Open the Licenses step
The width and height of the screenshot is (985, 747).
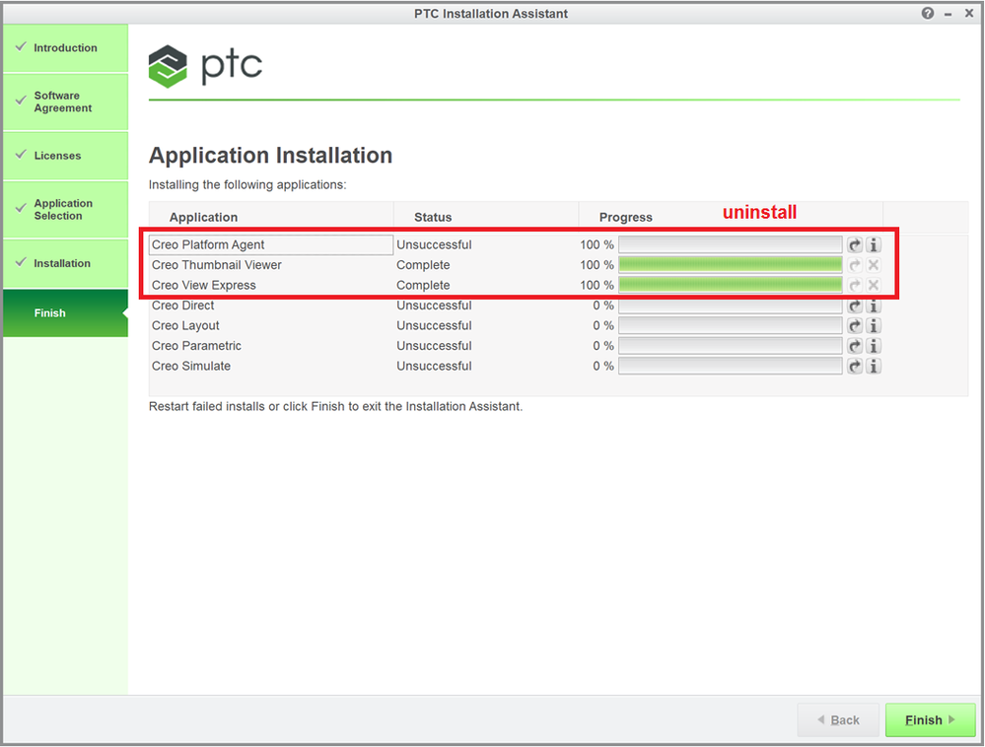65,156
